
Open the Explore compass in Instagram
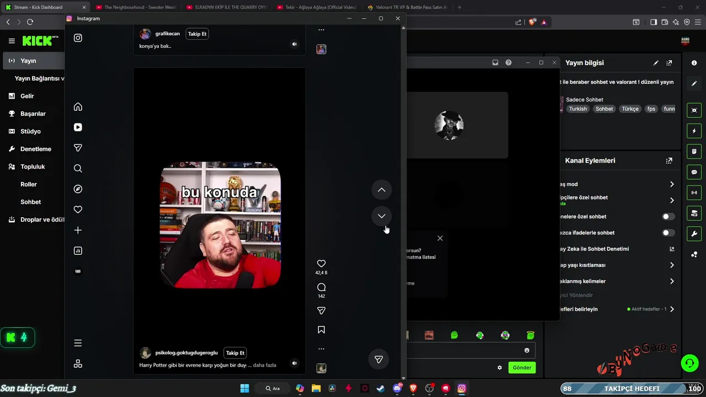[78, 189]
